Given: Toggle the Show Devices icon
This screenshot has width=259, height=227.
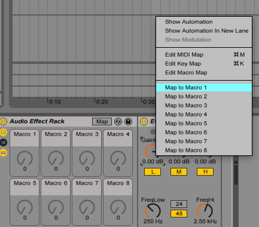Looking at the screenshot, I should 4,152.
